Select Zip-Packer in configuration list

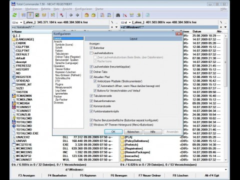(61, 99)
